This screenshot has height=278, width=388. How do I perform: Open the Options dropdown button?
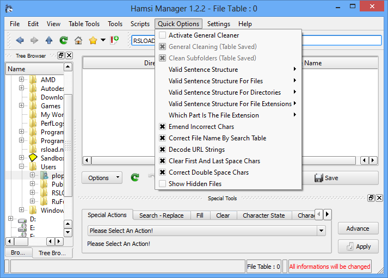102,177
